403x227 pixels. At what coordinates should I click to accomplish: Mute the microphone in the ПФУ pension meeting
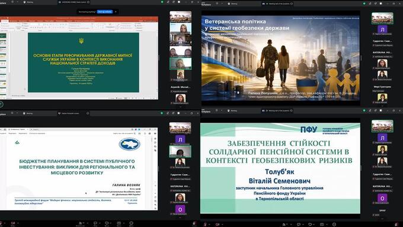pyautogui.click(x=205, y=225)
